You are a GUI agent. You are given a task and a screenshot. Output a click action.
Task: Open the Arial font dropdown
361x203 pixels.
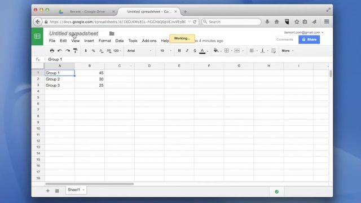tap(139, 51)
